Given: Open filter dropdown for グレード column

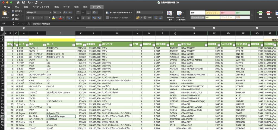Looking at the screenshot, I should tap(74, 45).
